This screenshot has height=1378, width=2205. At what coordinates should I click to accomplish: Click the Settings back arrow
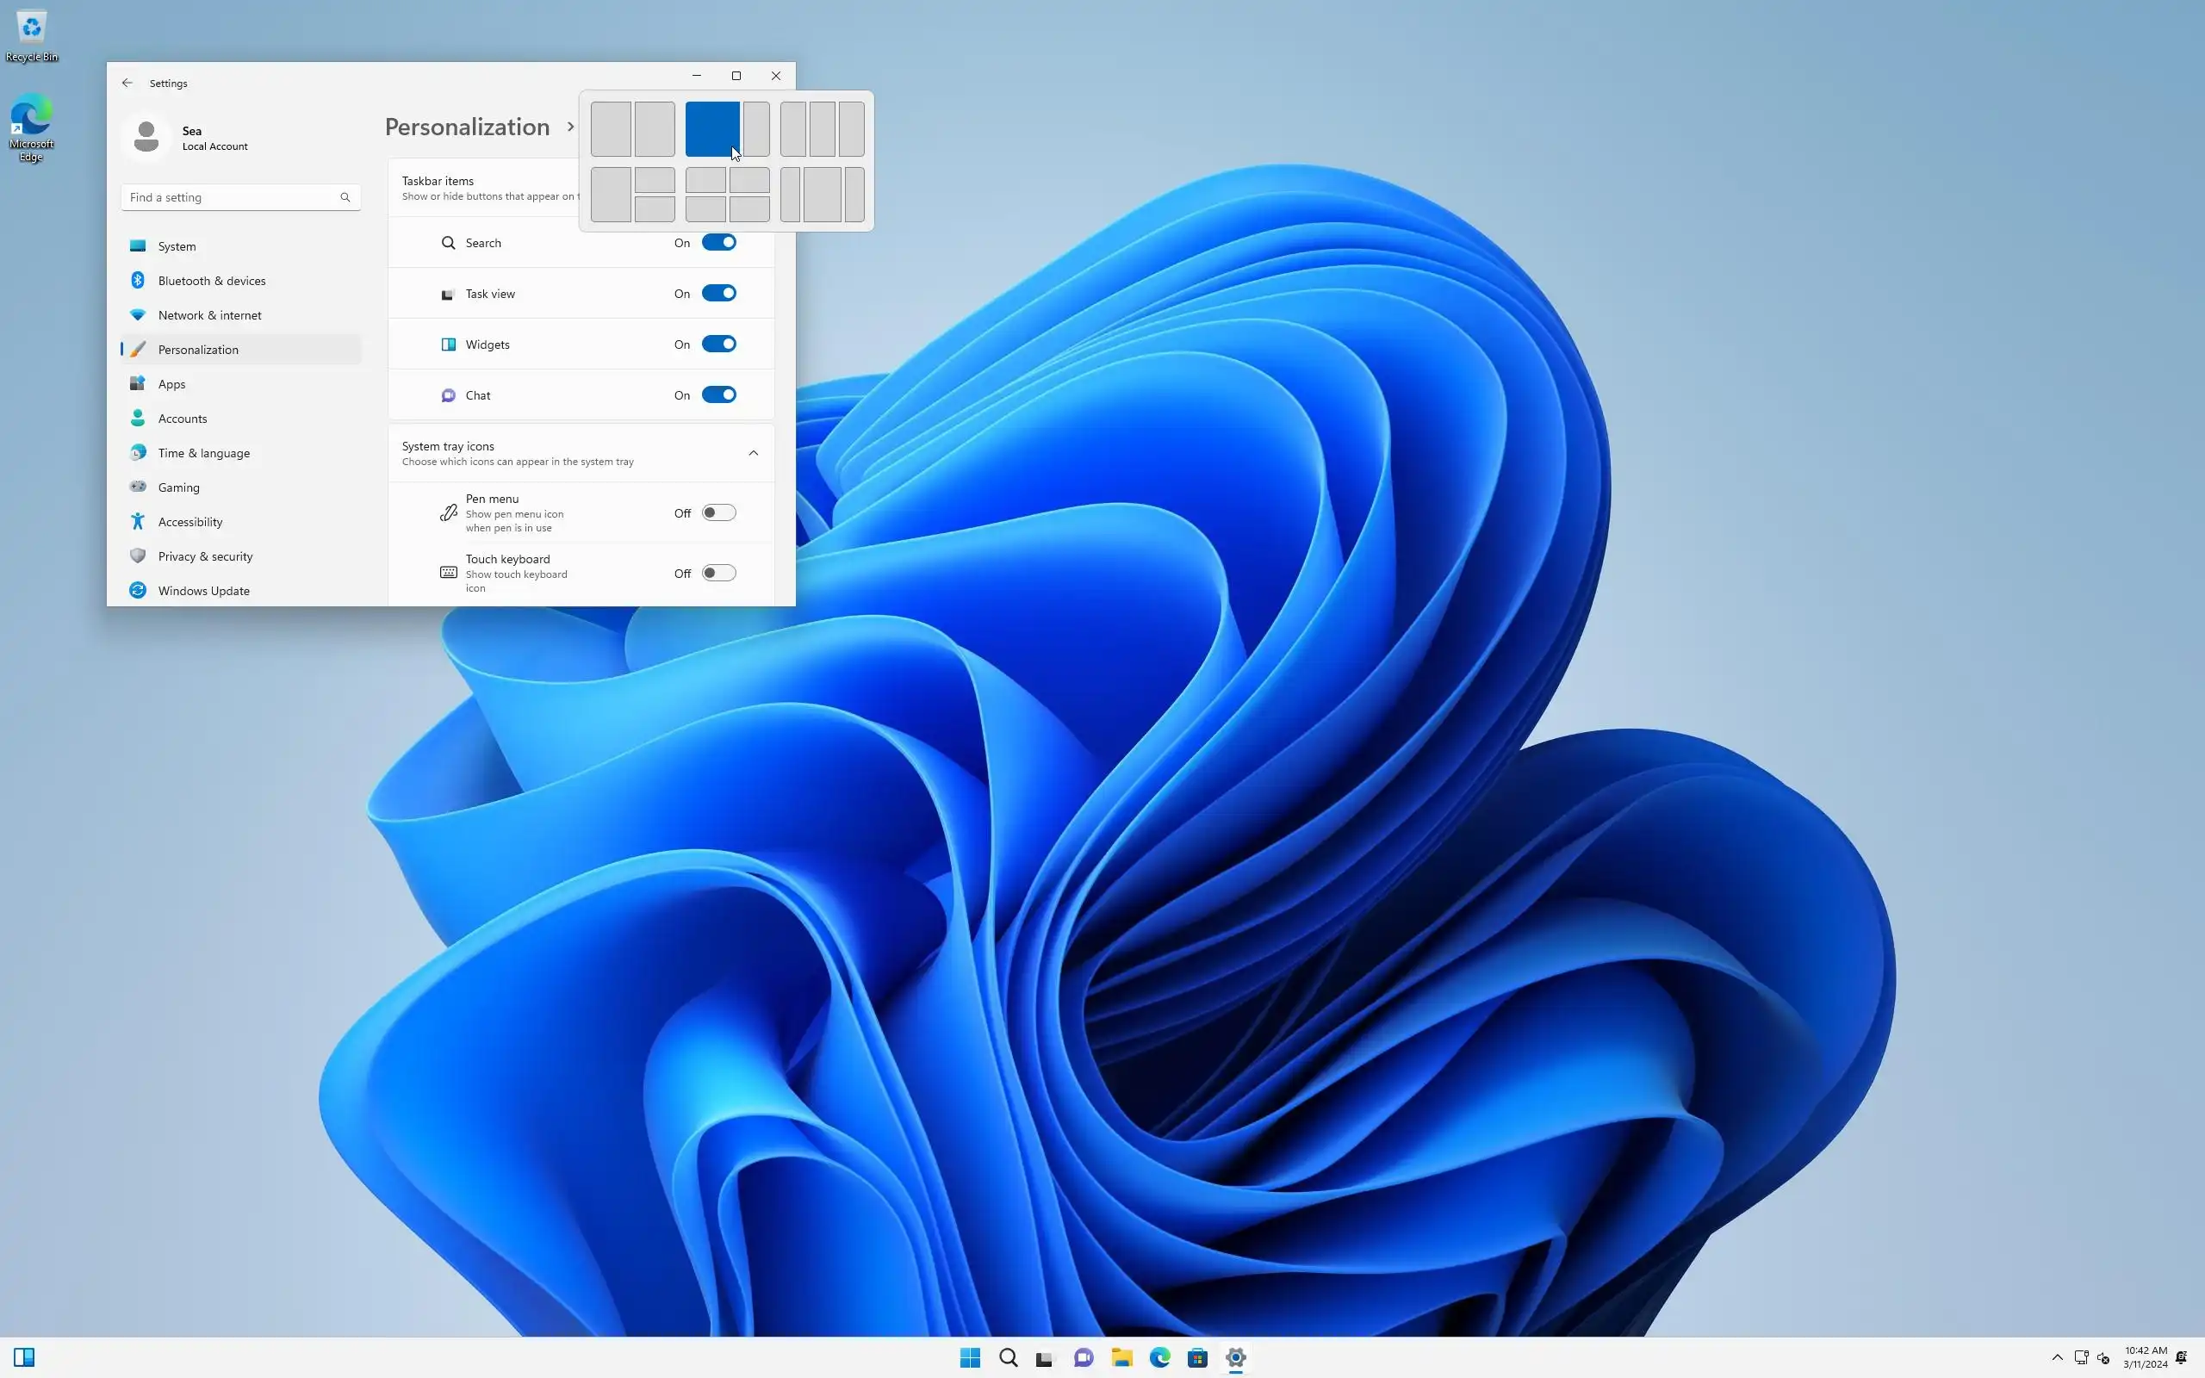127,83
